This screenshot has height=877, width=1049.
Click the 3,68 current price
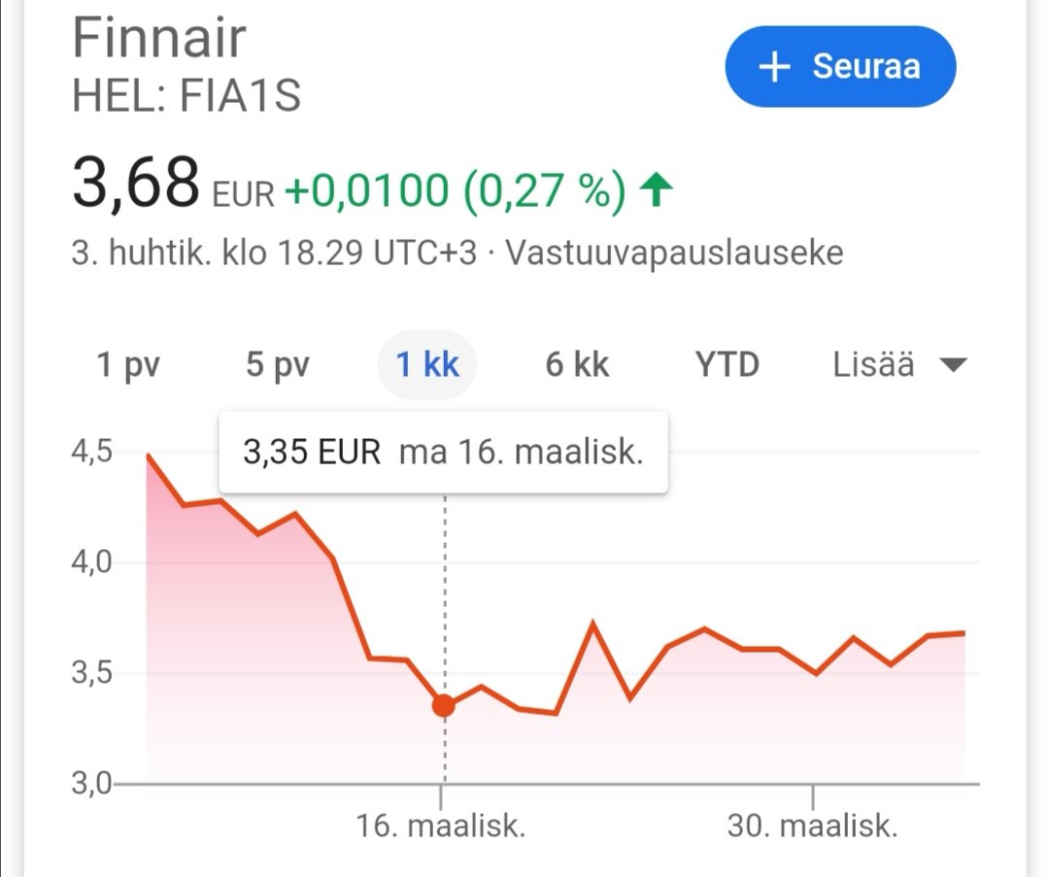pos(136,186)
